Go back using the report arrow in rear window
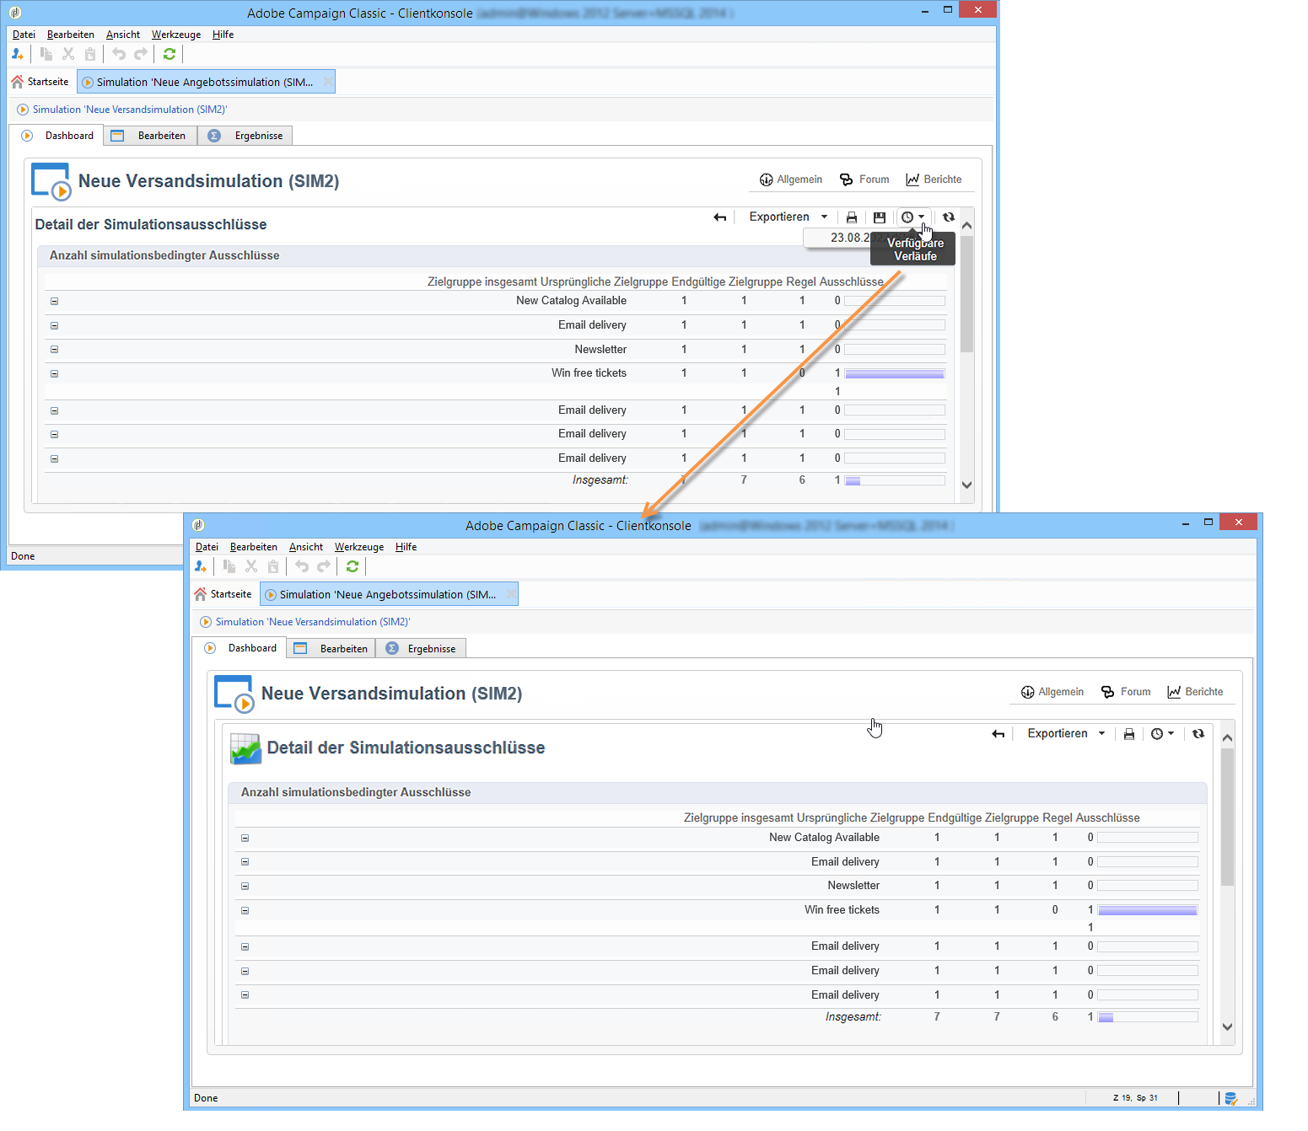 pos(719,217)
